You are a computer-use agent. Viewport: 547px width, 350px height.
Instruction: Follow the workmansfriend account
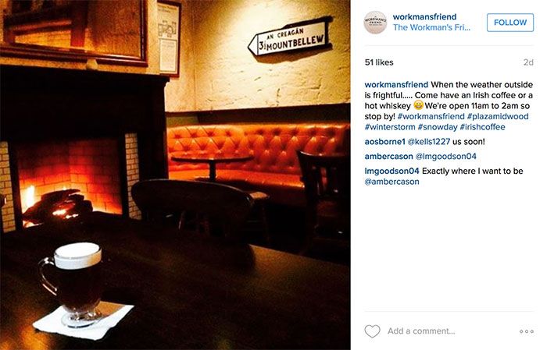(x=510, y=23)
